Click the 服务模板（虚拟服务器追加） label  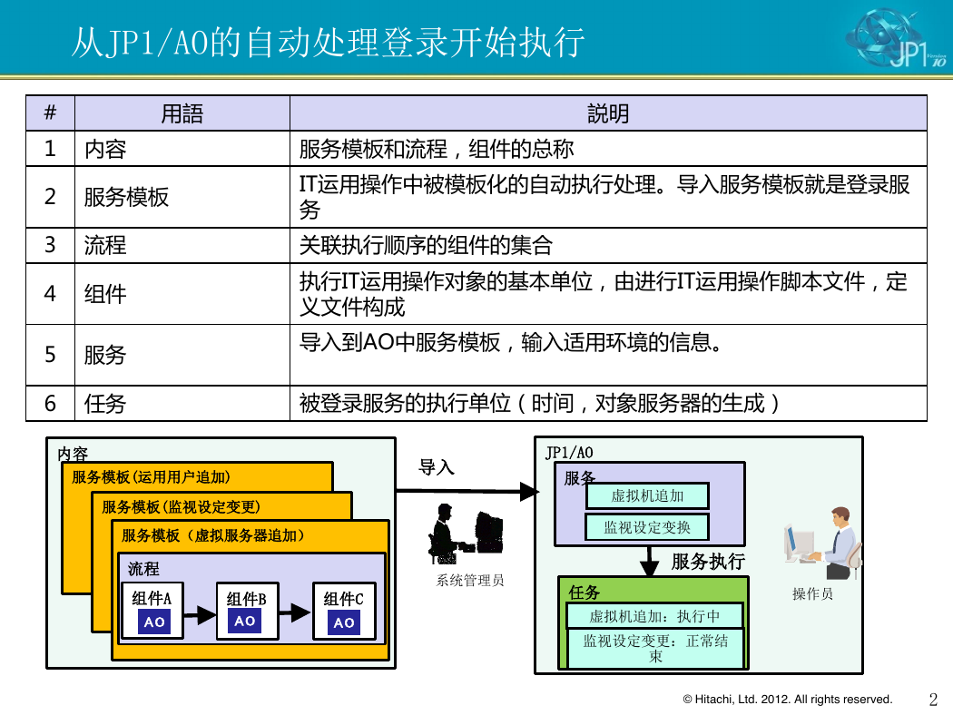(x=212, y=535)
